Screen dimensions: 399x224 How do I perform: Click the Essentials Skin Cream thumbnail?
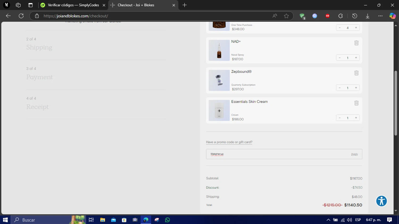point(219,110)
